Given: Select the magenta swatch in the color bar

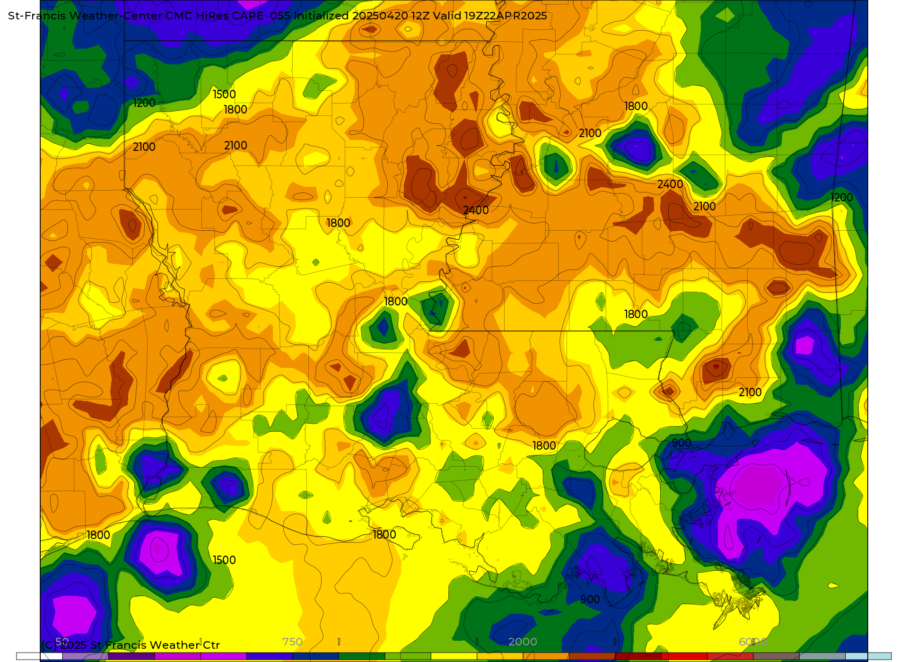Looking at the screenshot, I should click(x=177, y=656).
